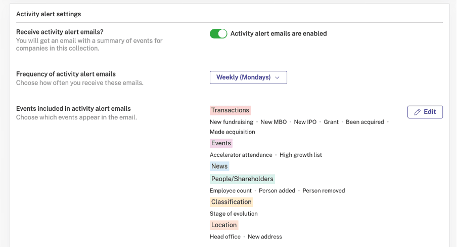Image resolution: width=457 pixels, height=247 pixels.
Task: Click the Edit events button
Action: (x=425, y=112)
